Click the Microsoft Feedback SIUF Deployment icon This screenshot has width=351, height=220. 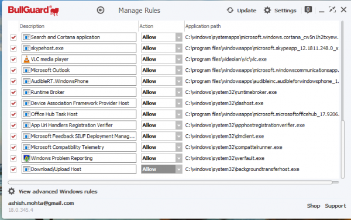(x=27, y=136)
